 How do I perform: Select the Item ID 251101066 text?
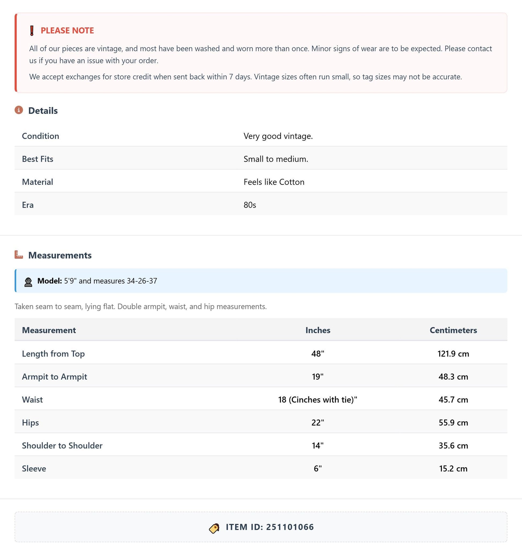tap(270, 527)
